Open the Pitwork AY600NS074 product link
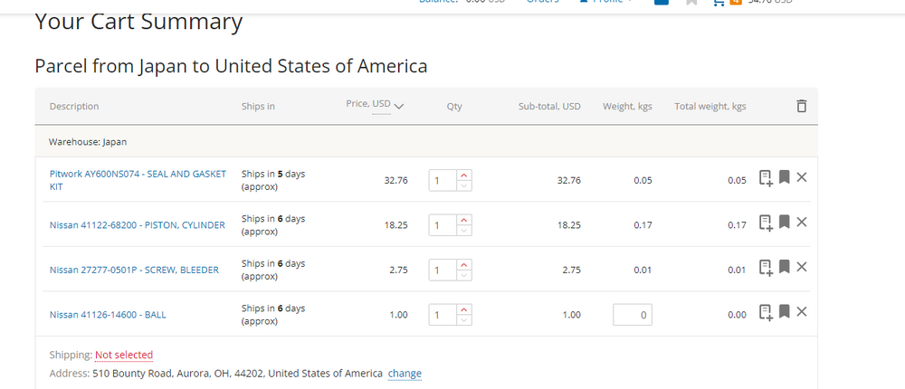Screen dimensions: 905x389 [x=138, y=180]
